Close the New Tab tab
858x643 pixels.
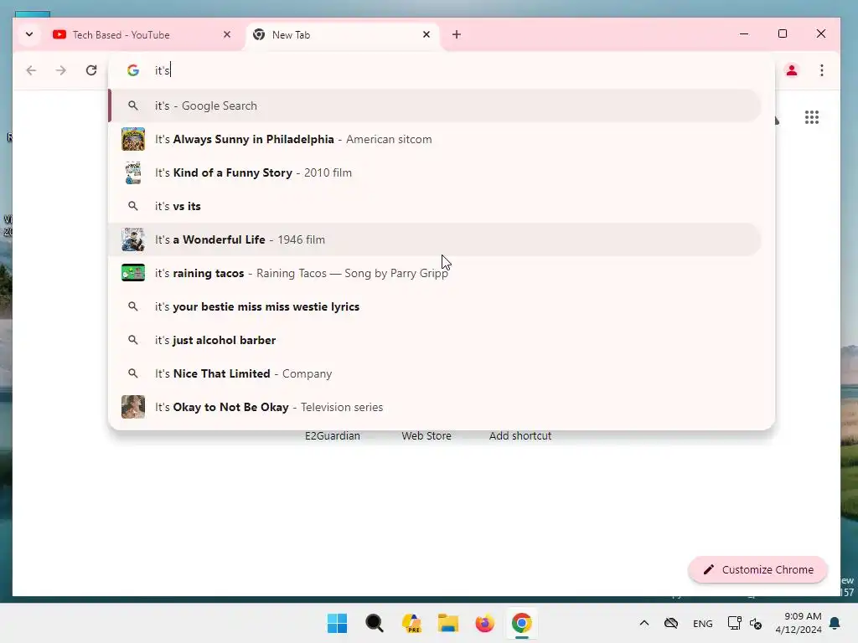[x=426, y=34]
